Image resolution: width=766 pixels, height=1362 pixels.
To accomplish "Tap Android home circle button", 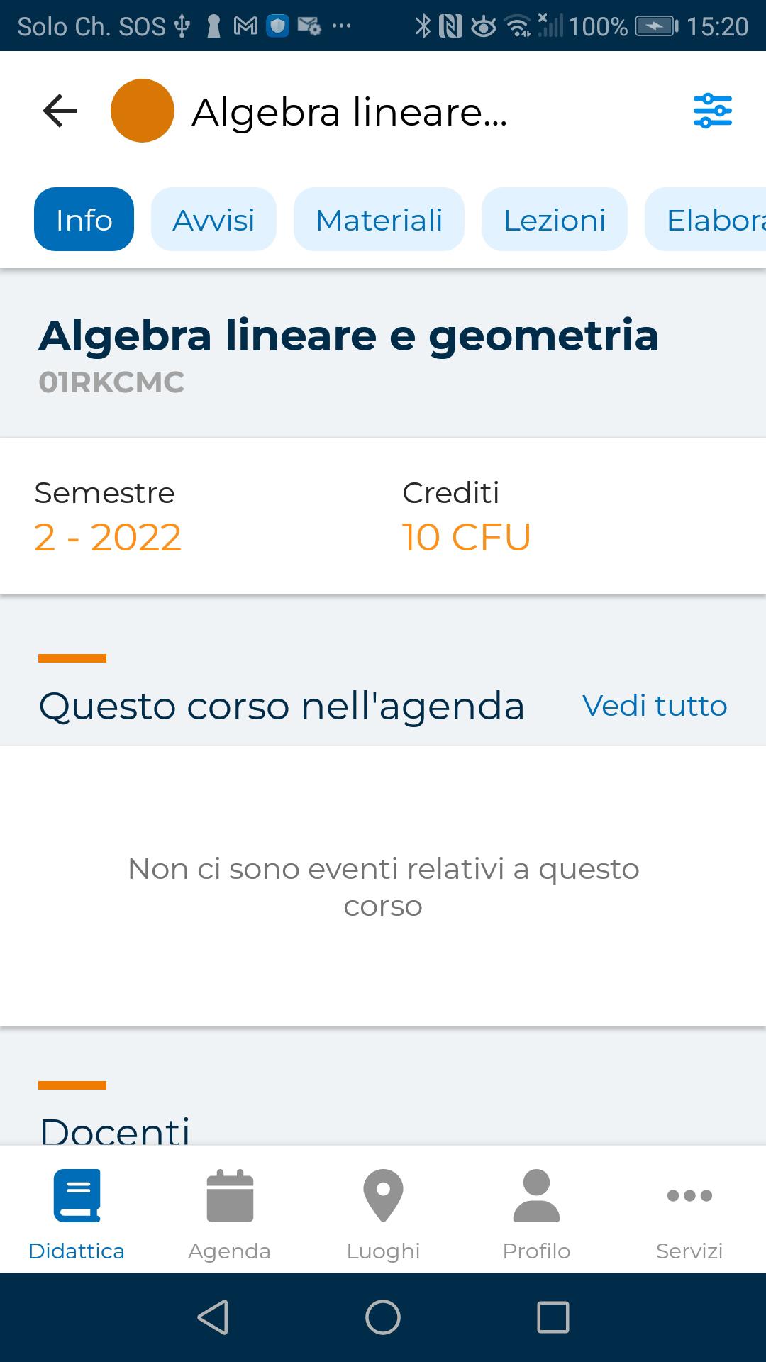I will click(x=383, y=1317).
